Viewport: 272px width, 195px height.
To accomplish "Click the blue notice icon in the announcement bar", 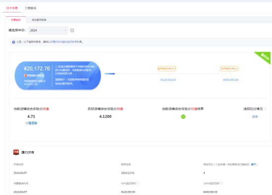I will click(x=13, y=42).
